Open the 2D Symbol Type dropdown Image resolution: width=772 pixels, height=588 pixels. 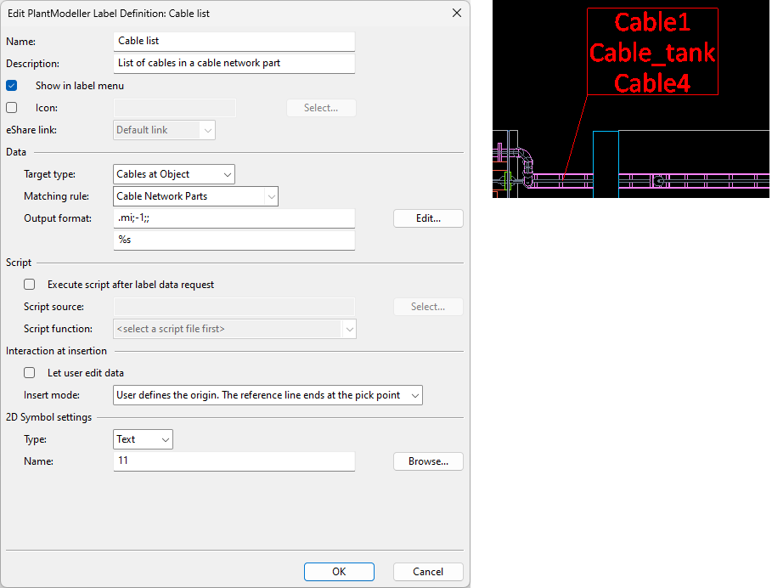click(x=143, y=439)
